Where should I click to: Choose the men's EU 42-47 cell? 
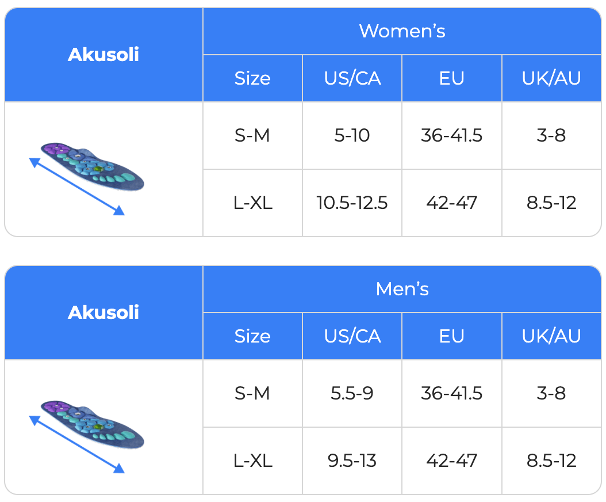pyautogui.click(x=451, y=461)
